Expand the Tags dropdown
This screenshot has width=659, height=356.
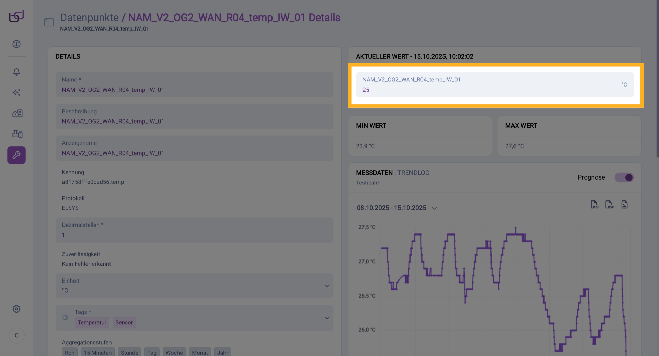327,318
